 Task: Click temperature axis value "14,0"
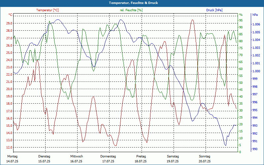click(9, 133)
